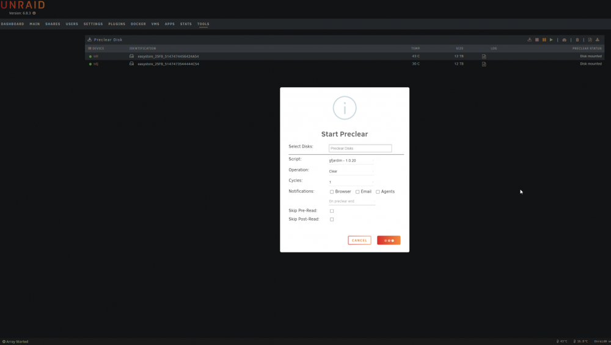Click the first disk icon in Preclear toolbar
This screenshot has width=611, height=345.
(x=529, y=40)
